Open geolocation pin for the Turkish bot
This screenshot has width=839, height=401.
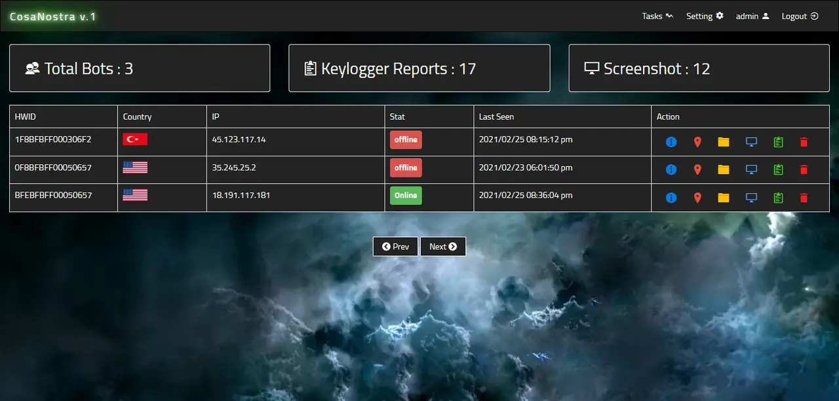[x=697, y=141]
